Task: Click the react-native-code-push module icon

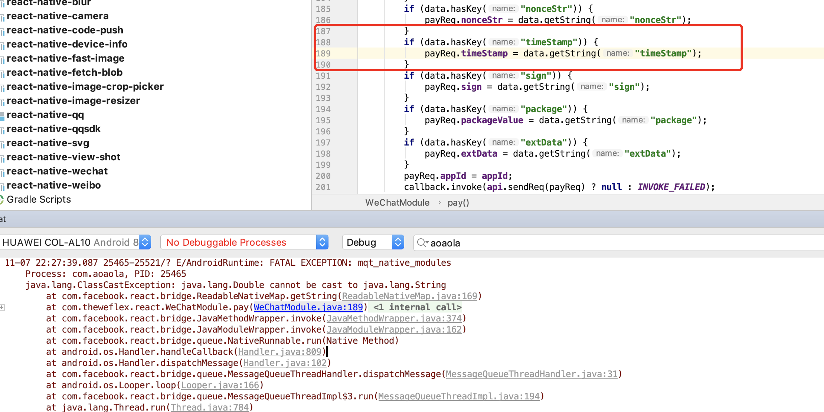Action: pyautogui.click(x=3, y=30)
